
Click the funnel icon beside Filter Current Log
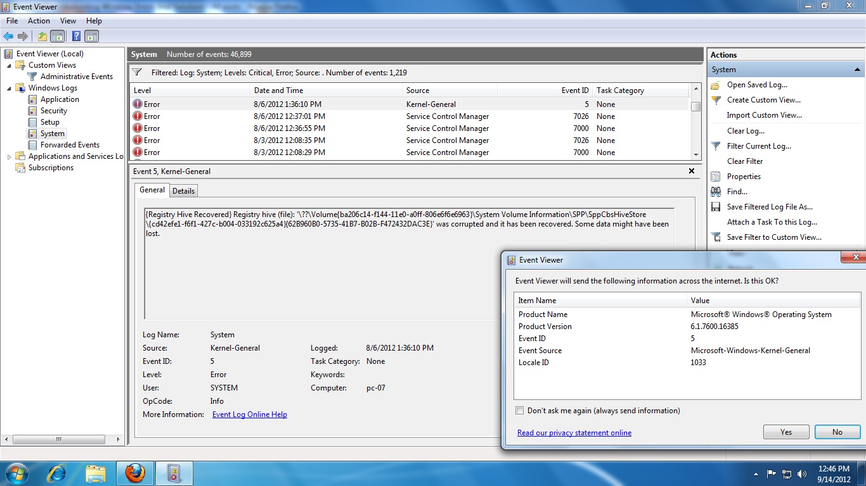(x=716, y=146)
